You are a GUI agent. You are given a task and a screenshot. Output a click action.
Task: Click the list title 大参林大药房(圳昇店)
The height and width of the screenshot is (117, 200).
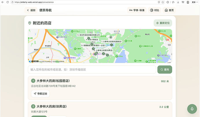click(52, 106)
